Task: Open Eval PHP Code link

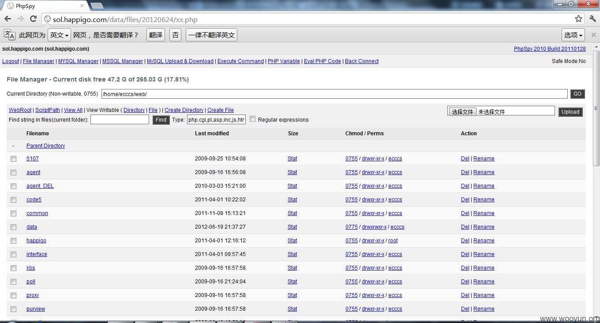Action: tap(322, 61)
